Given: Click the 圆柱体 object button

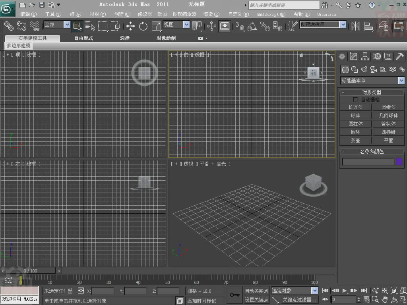Looking at the screenshot, I should [x=356, y=124].
